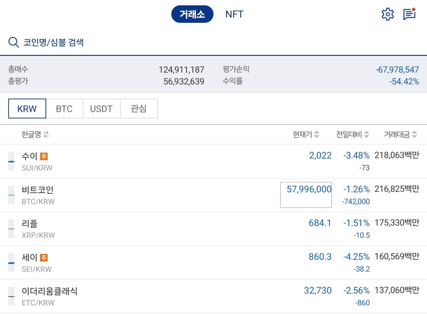Image resolution: width=427 pixels, height=314 pixels.
Task: Sort list by 전일대비 column
Action: click(x=353, y=135)
